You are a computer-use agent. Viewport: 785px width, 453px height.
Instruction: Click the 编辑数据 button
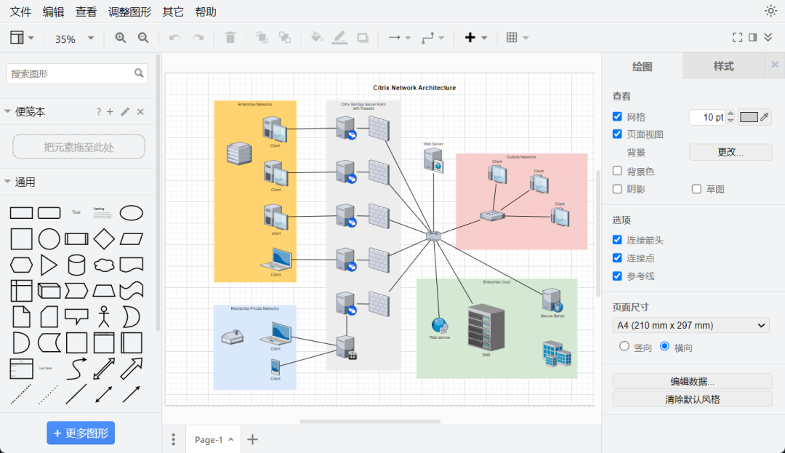[x=693, y=382]
